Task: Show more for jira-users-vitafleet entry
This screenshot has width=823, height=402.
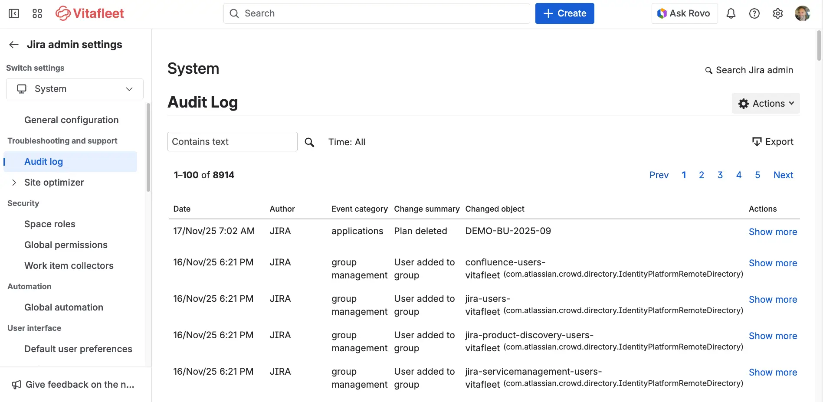Action: [x=773, y=300]
